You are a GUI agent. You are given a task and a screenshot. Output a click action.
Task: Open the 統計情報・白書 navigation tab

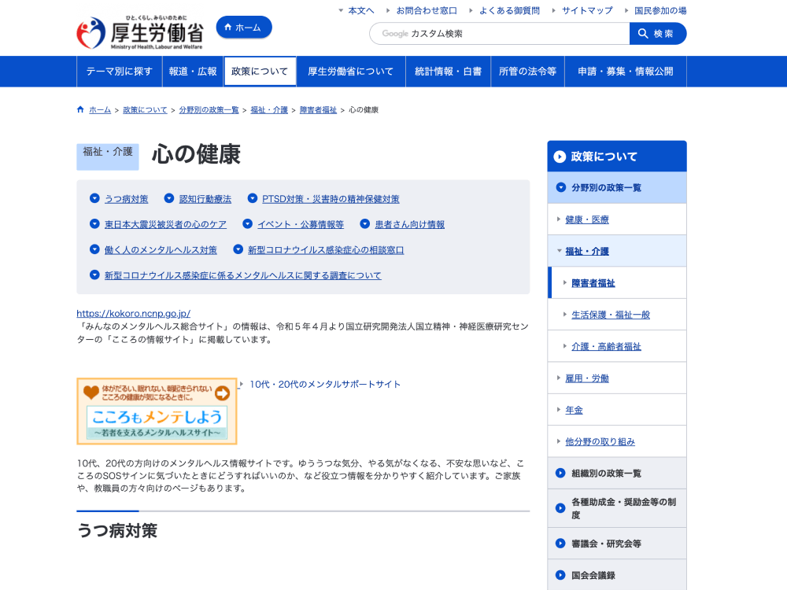coord(448,72)
